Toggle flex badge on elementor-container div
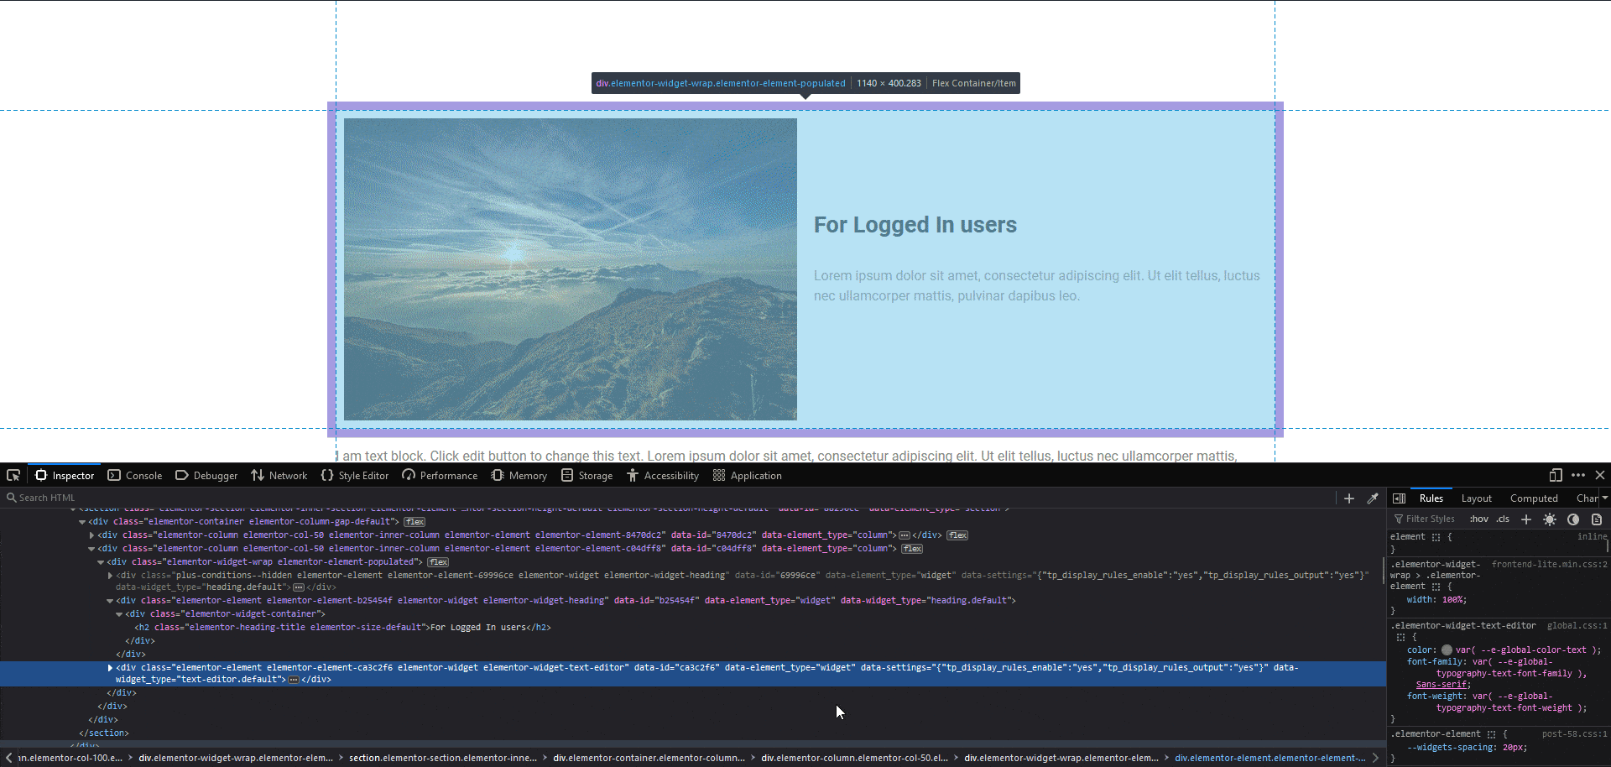1611x767 pixels. (414, 522)
